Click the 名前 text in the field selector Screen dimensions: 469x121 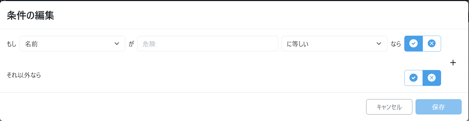tap(31, 44)
